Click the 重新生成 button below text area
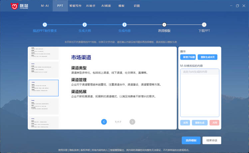This screenshot has width=249, height=153. point(200,123)
